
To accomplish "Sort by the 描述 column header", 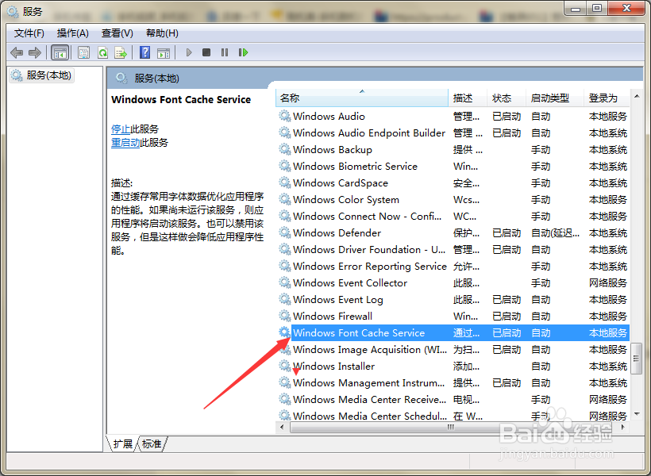I will tap(468, 98).
